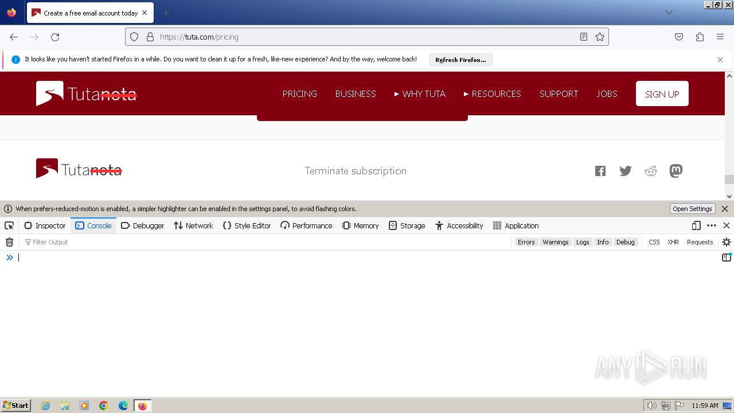Image resolution: width=734 pixels, height=413 pixels.
Task: Follow the Terminate subscription link
Action: pyautogui.click(x=356, y=171)
